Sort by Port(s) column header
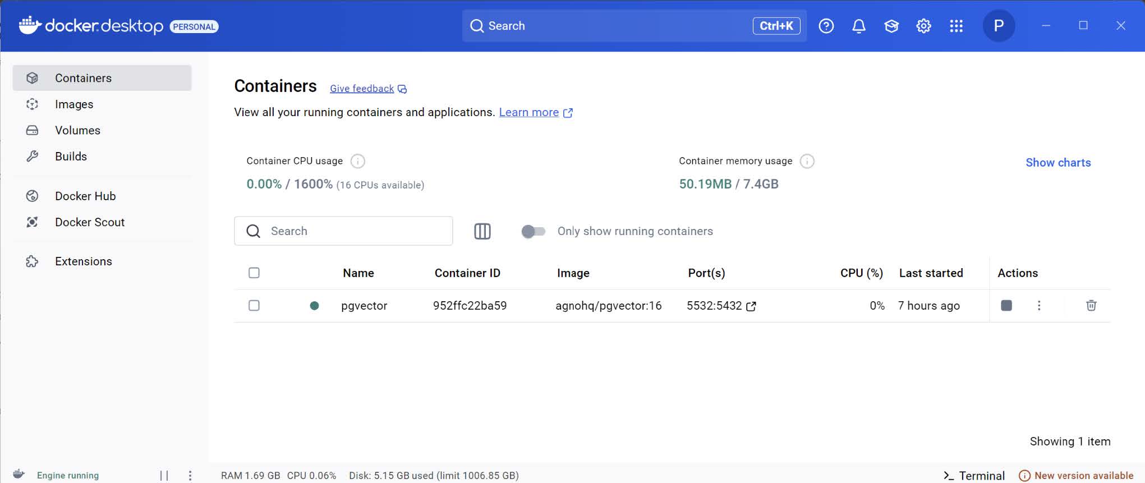Viewport: 1145px width, 483px height. pyautogui.click(x=706, y=273)
